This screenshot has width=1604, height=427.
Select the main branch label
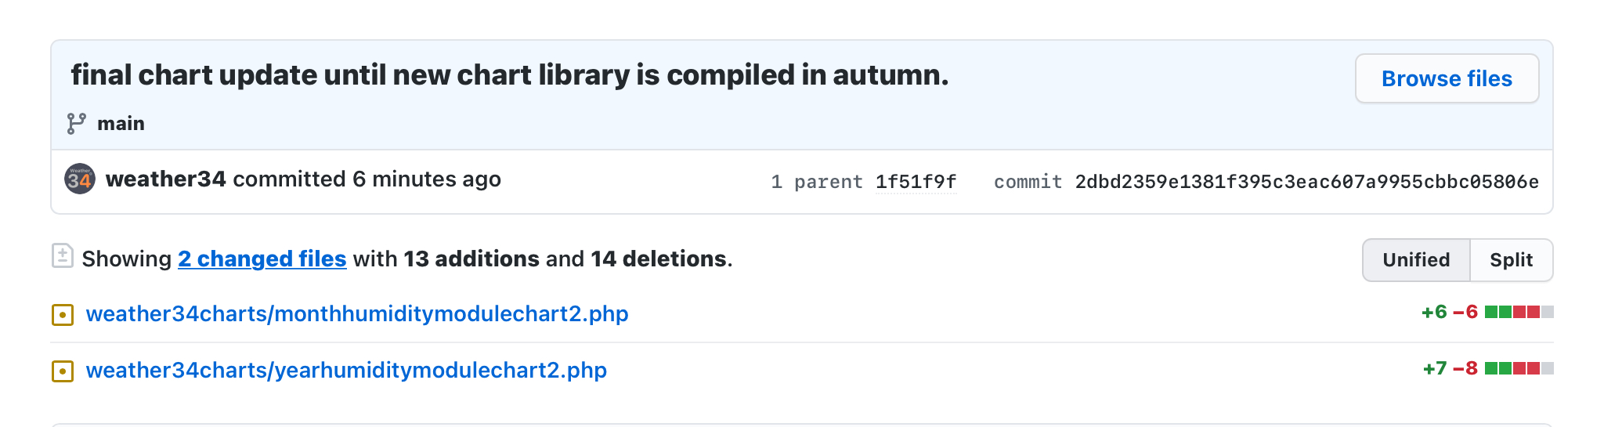pyautogui.click(x=121, y=124)
